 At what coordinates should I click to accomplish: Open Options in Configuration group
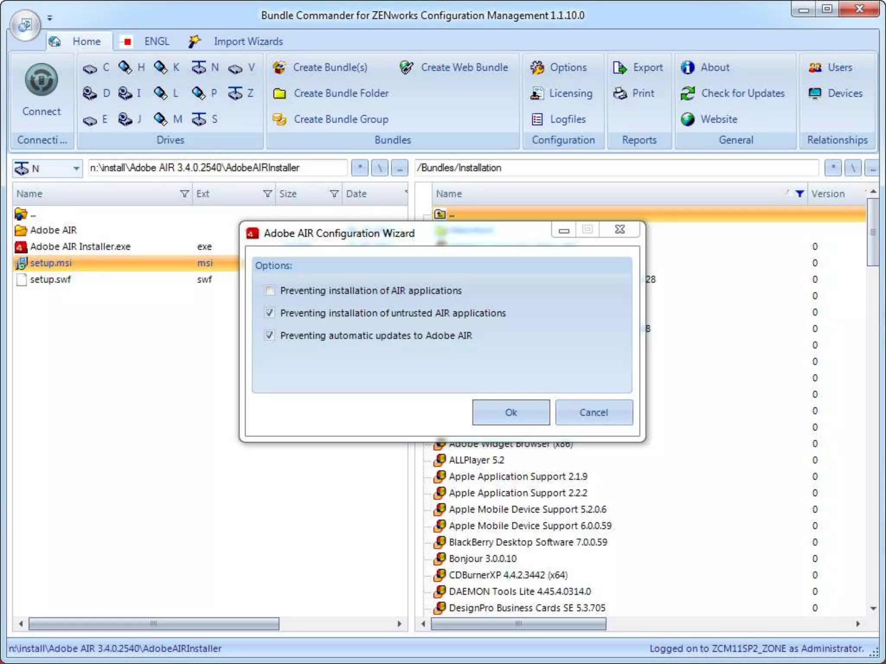pos(559,68)
